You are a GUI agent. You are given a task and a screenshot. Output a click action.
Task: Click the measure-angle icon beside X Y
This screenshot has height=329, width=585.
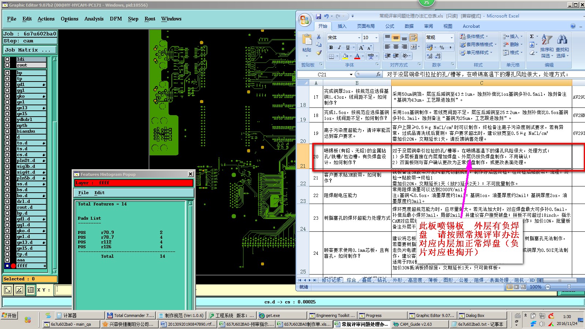[19, 290]
